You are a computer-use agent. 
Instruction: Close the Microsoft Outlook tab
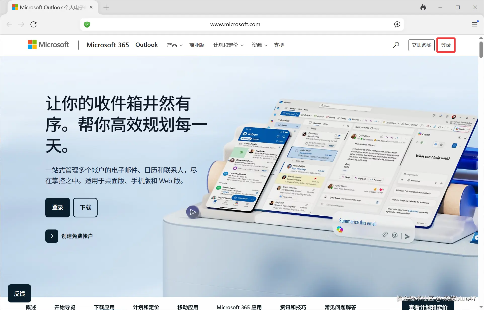(91, 7)
